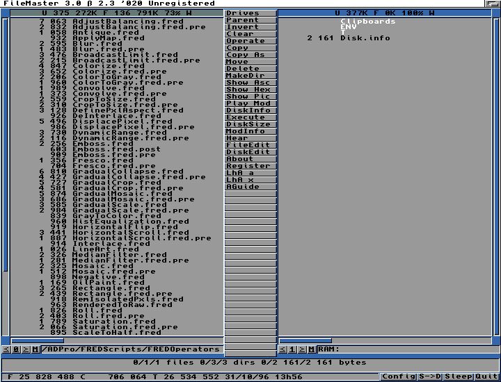The image size is (501, 382).
Task: Click left panel horizontal scrollbar thumb
Action: pyautogui.click(x=38, y=340)
